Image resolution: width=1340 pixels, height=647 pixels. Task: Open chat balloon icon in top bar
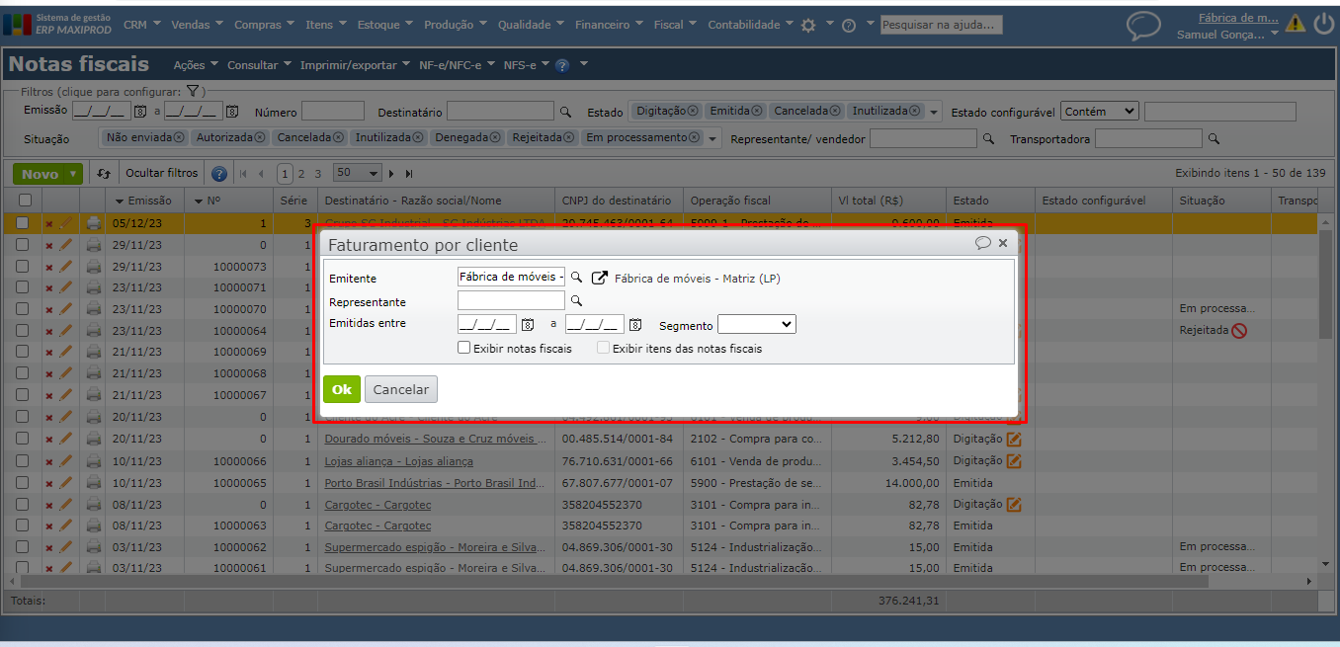(x=1144, y=26)
